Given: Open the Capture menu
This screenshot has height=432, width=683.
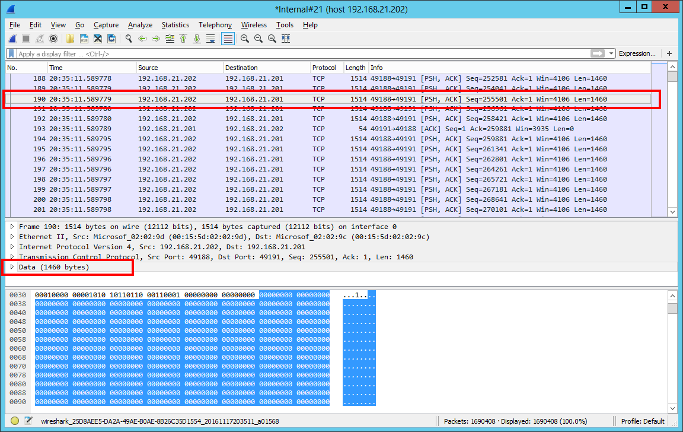Looking at the screenshot, I should (x=106, y=25).
